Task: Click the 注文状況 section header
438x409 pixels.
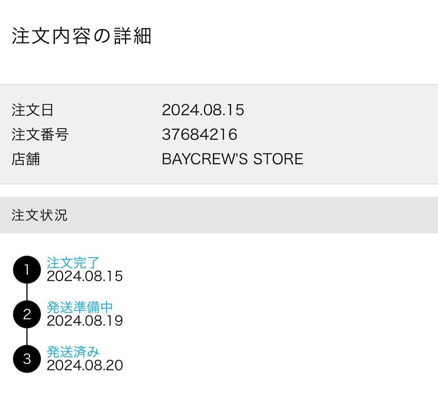Action: [x=39, y=215]
